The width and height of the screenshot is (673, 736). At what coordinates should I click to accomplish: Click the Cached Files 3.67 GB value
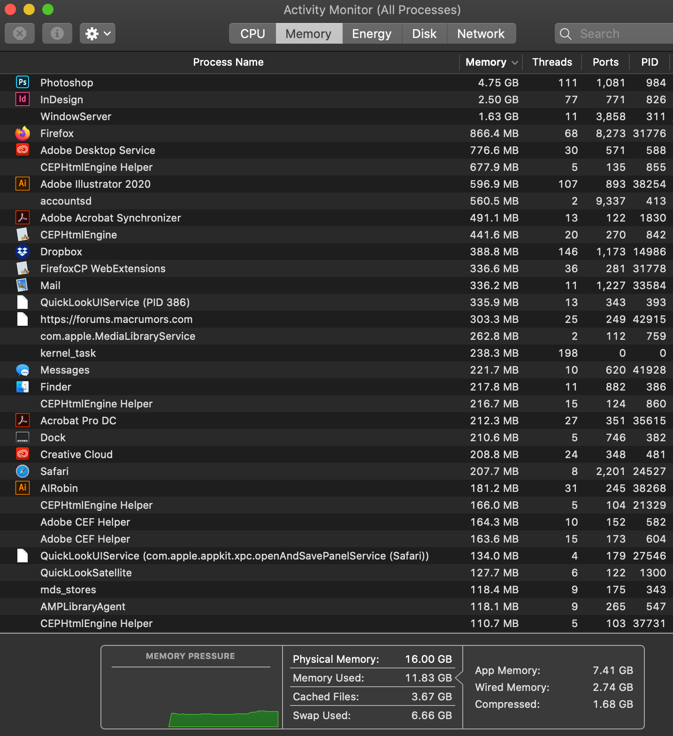[x=431, y=697]
